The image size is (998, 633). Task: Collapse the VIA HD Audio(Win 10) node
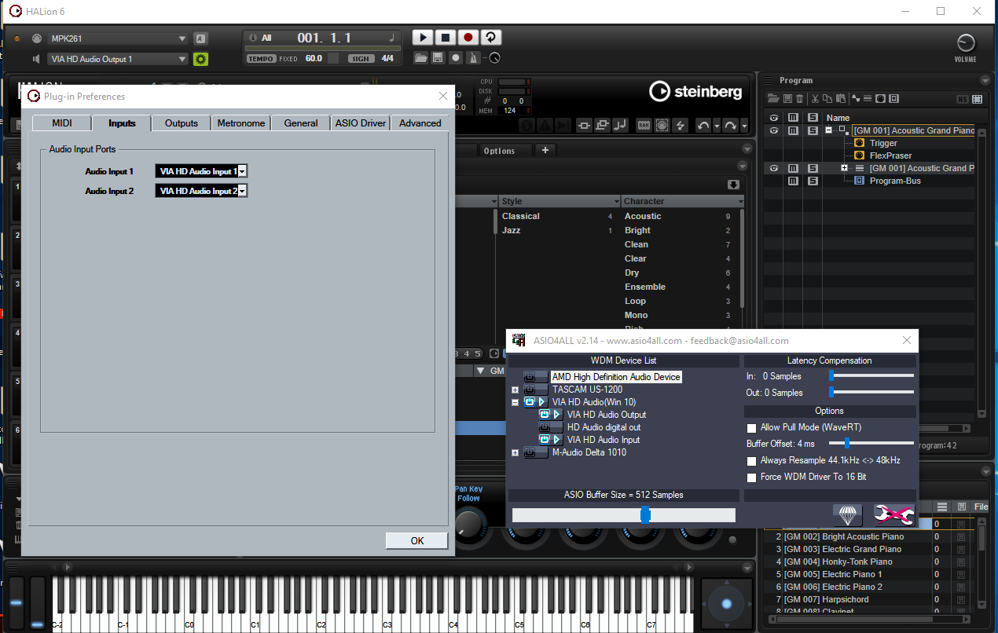click(x=516, y=402)
